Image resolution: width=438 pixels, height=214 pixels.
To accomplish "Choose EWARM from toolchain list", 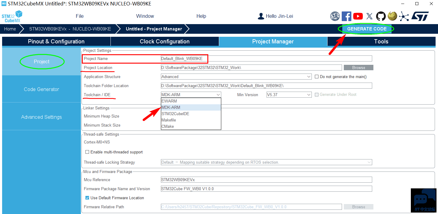I will [x=191, y=101].
